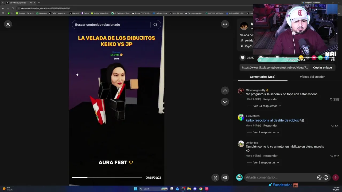Viewport: 342px width, 192px height.
Task: Go to the previous video
Action: (x=225, y=90)
